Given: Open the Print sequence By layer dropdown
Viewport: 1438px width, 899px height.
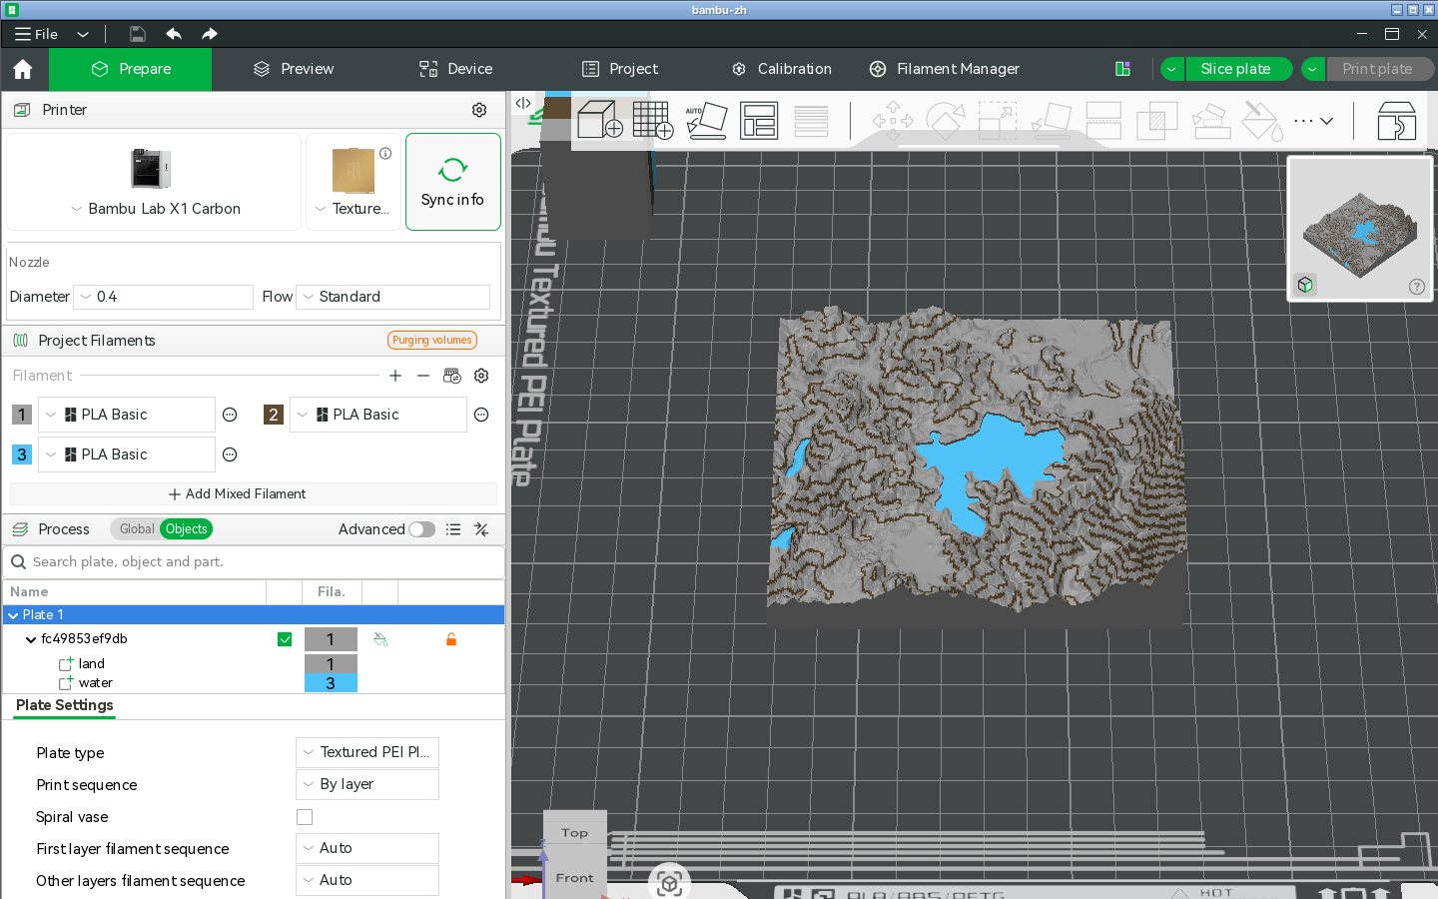Looking at the screenshot, I should (367, 784).
